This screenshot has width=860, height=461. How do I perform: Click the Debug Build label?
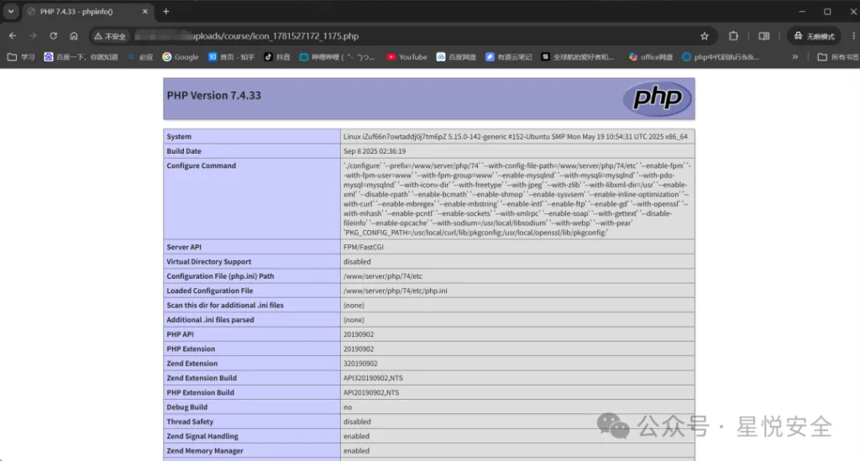187,406
